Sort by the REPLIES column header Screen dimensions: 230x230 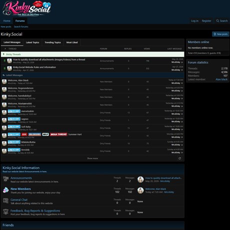coord(128,48)
